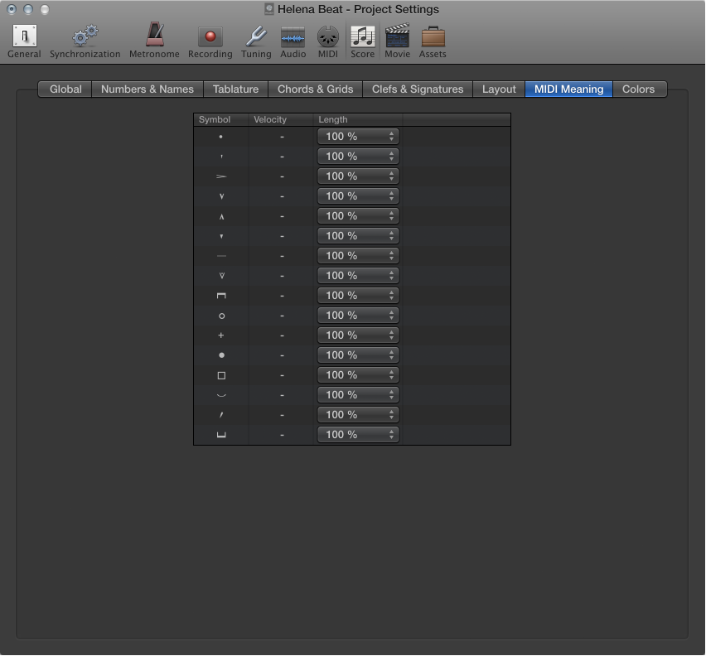This screenshot has height=656, width=706.
Task: Switch to the Layout tab
Action: tap(498, 89)
